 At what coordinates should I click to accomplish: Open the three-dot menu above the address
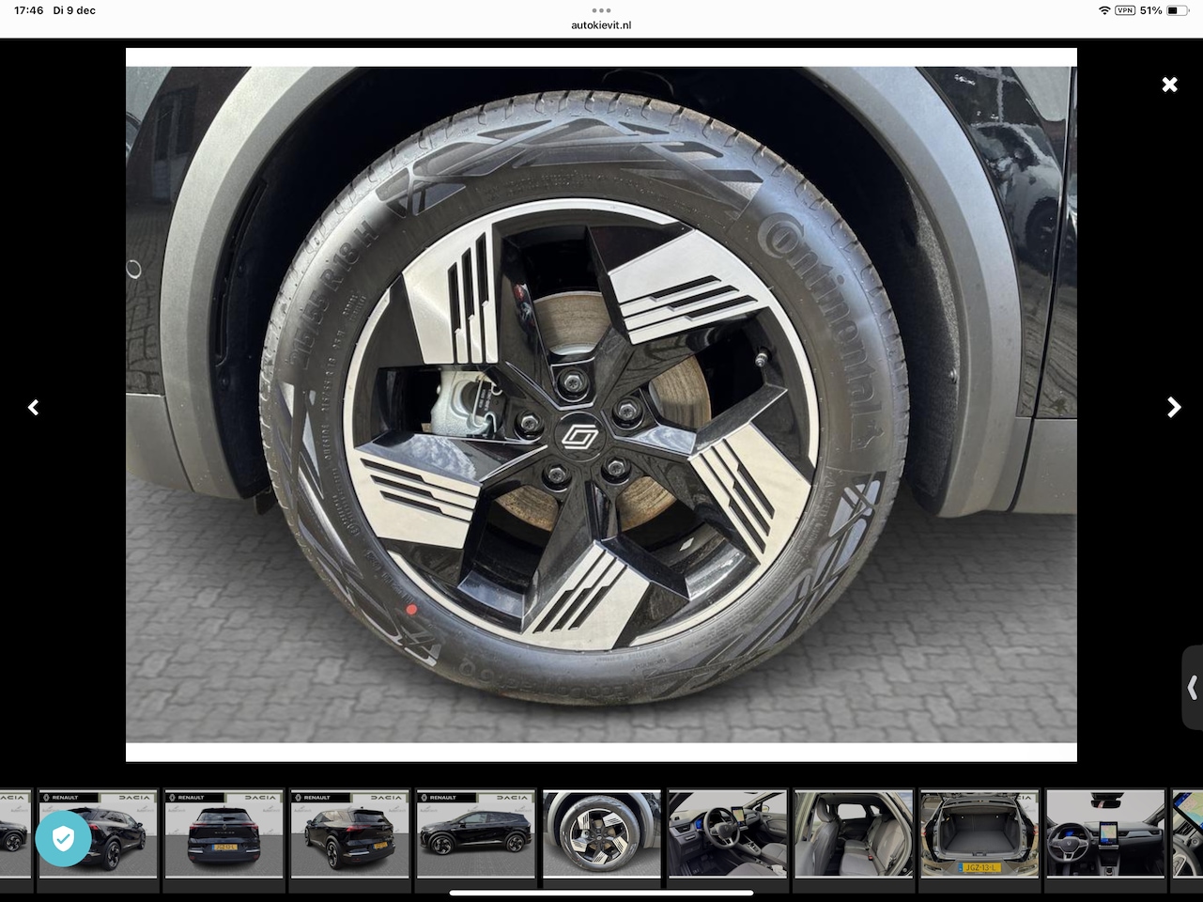[601, 10]
